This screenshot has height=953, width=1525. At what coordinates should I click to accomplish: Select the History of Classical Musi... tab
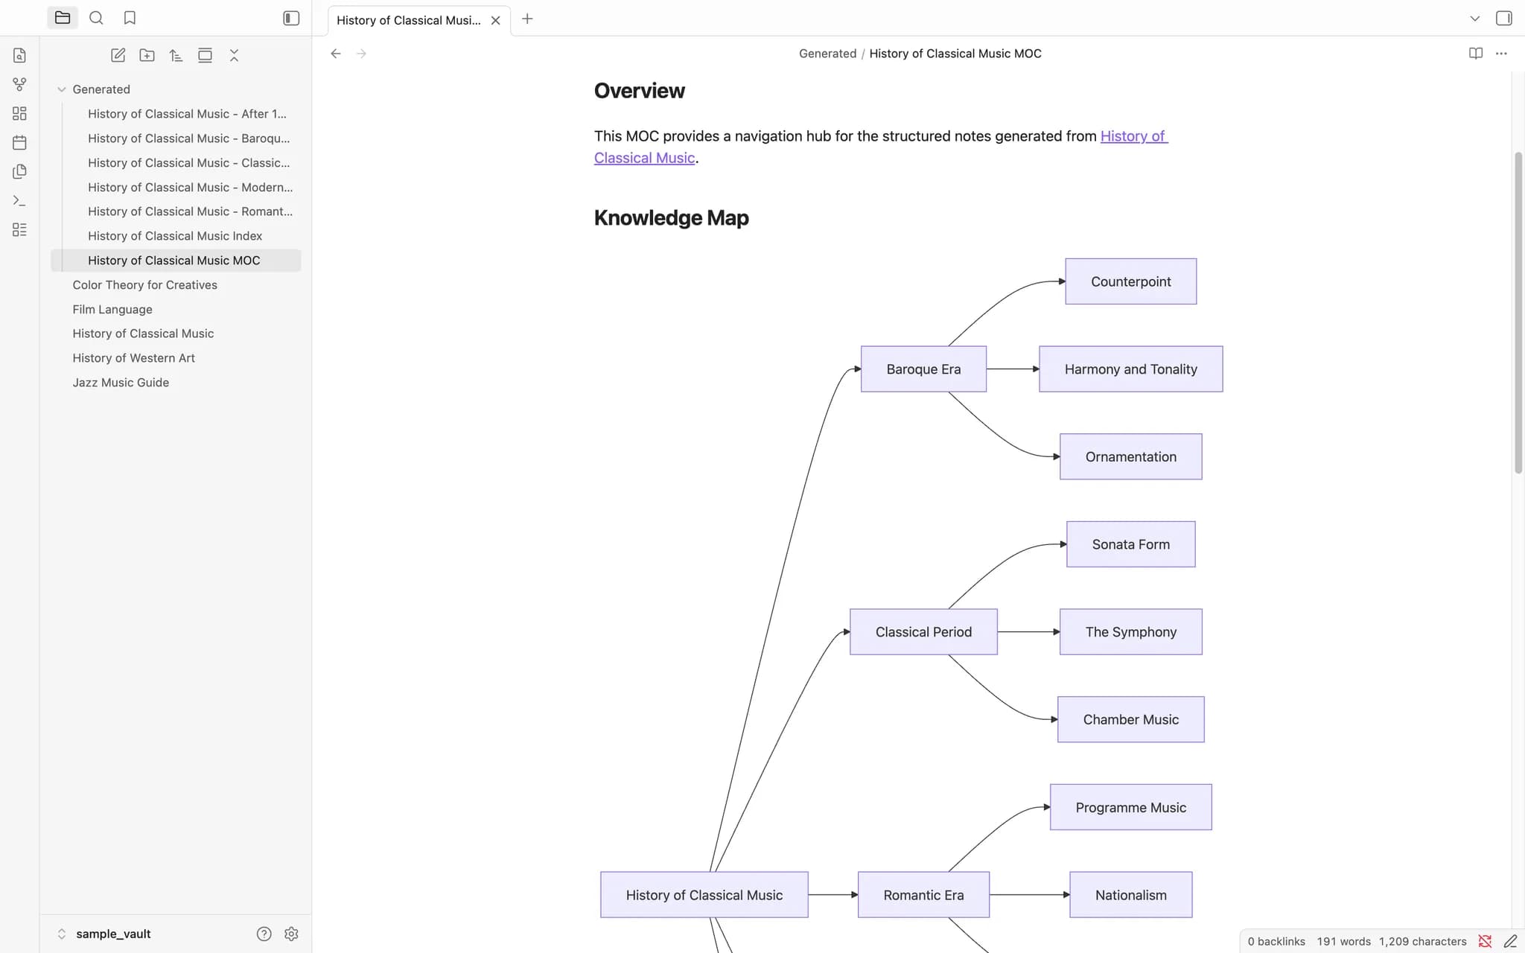tap(408, 20)
